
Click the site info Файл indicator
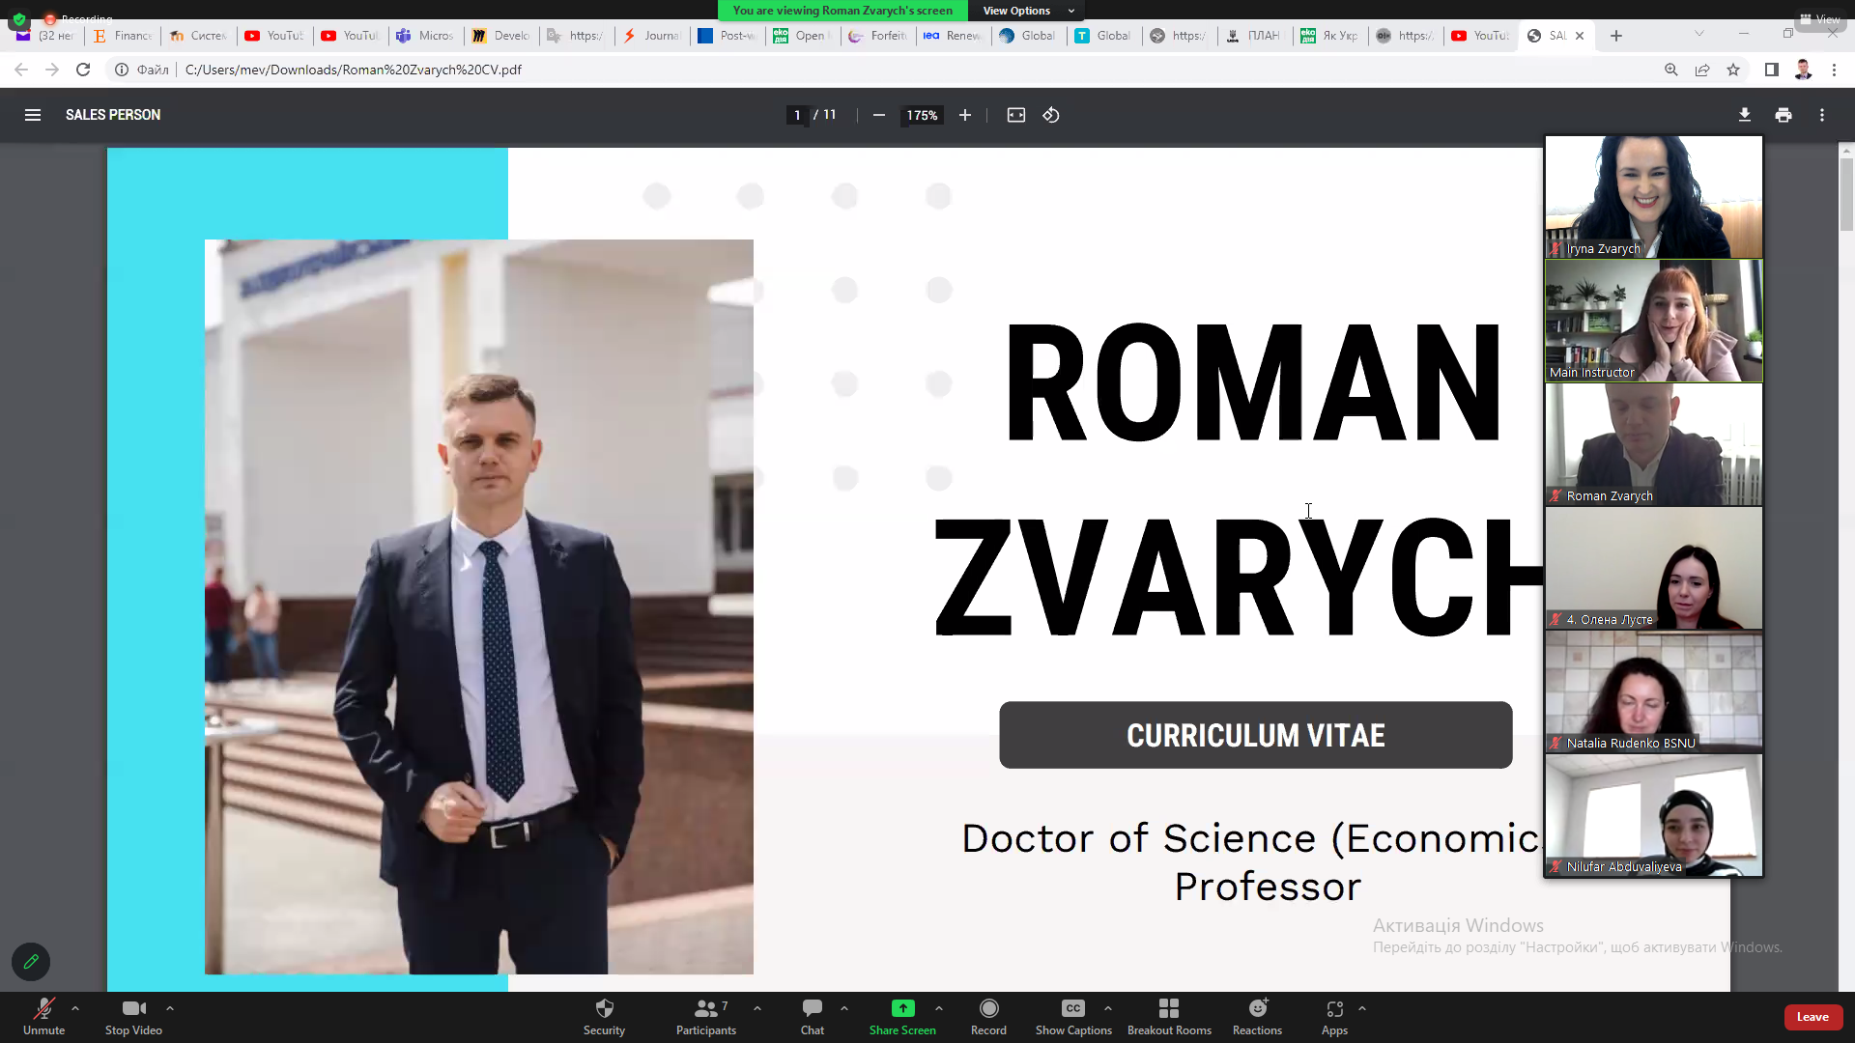click(143, 70)
